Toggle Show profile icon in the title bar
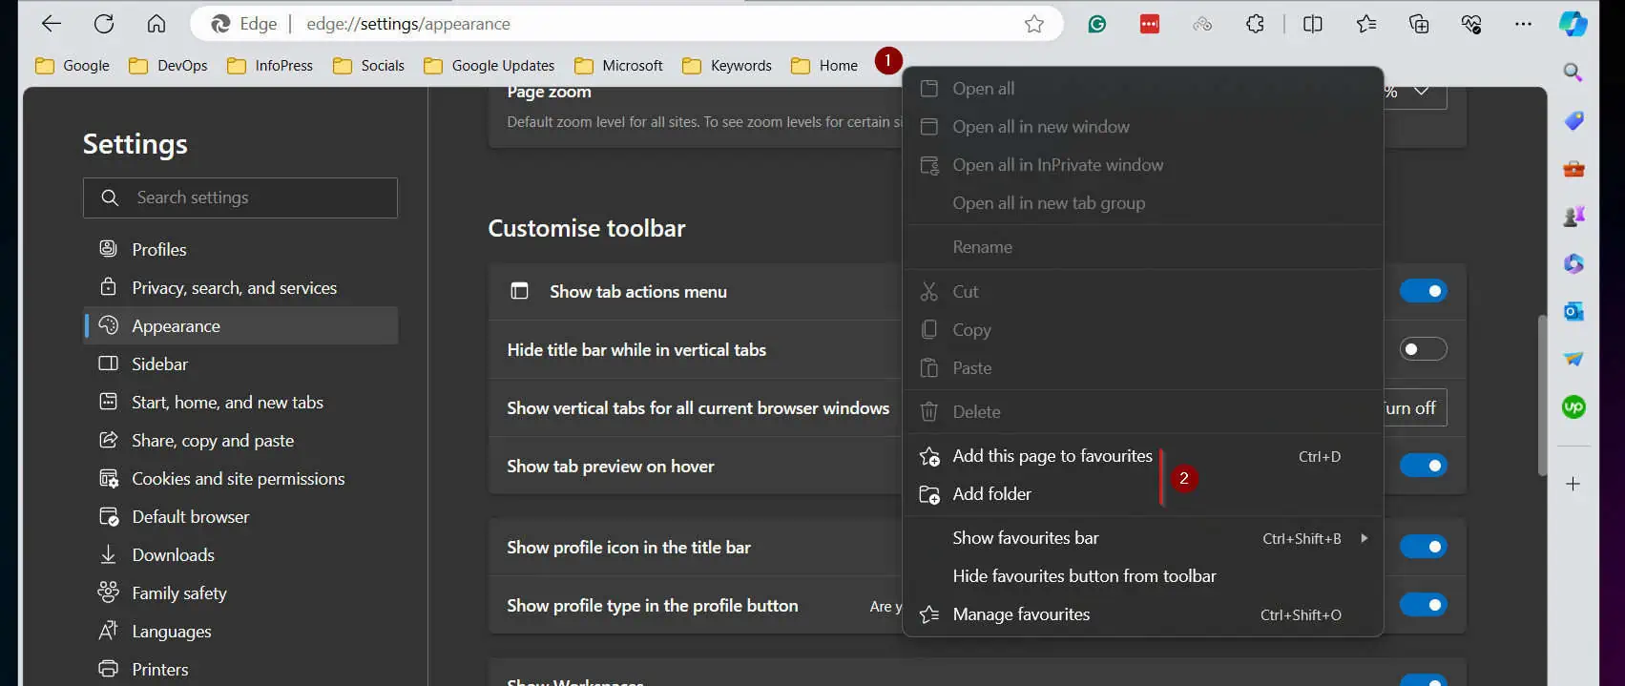 coord(1423,547)
